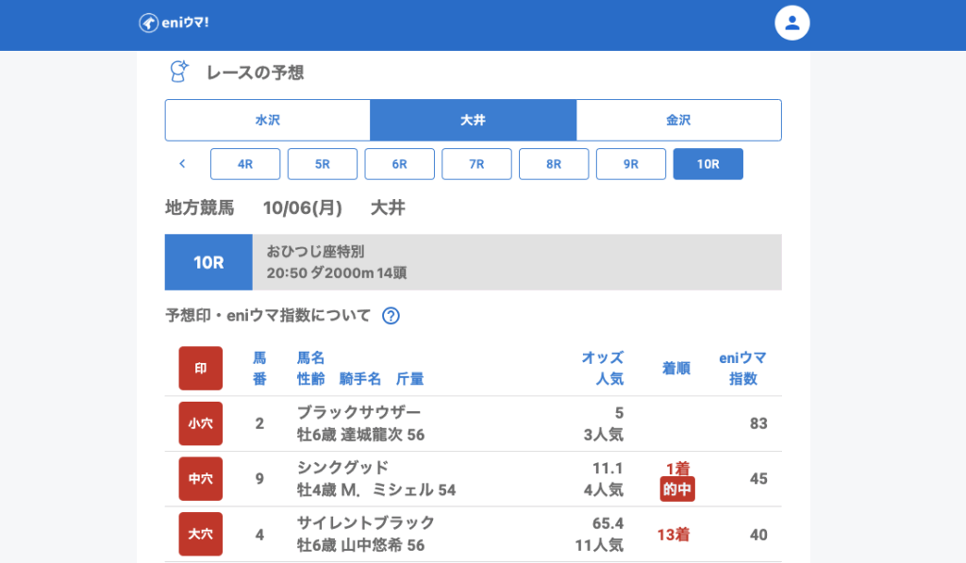
Task: Open the 9R race button
Action: 631,164
